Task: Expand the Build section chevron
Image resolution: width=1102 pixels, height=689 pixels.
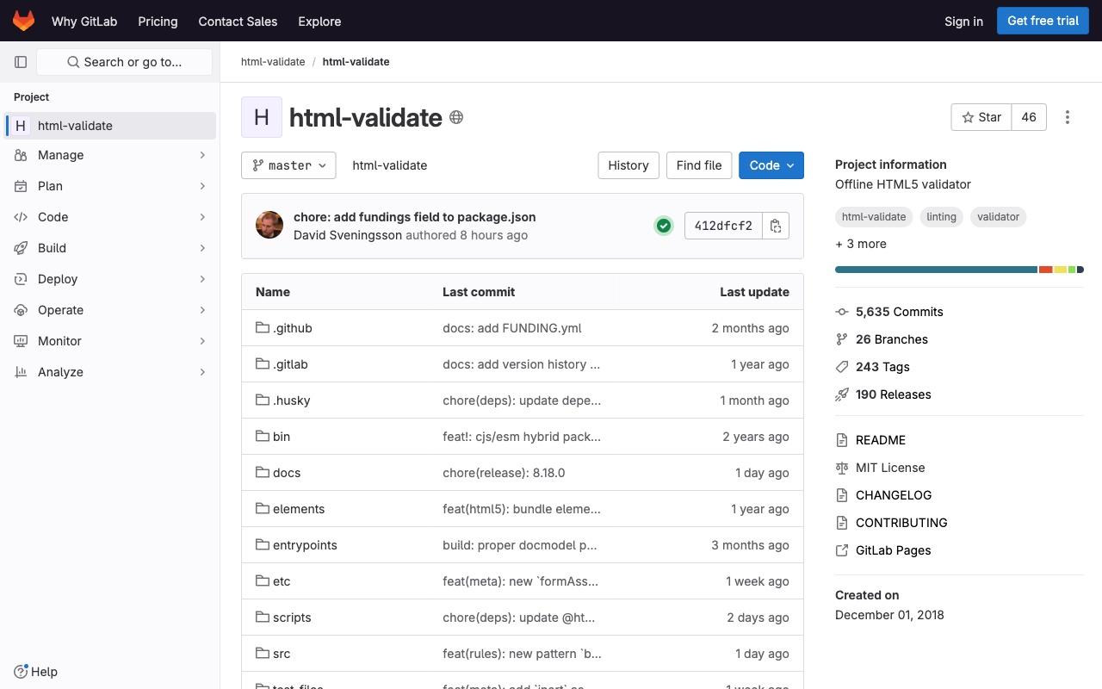Action: click(202, 248)
